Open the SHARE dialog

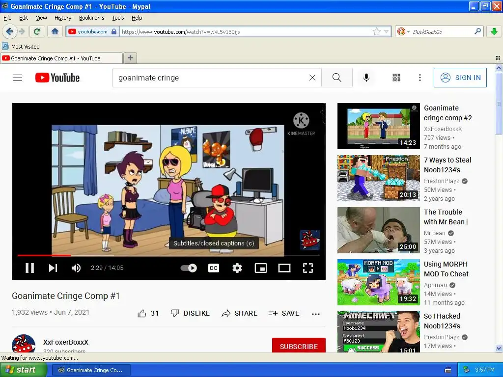tap(239, 313)
